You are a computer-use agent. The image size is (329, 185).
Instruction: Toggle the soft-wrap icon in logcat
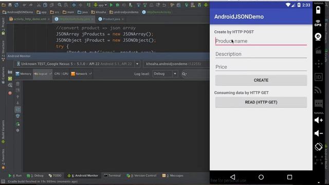pyautogui.click(x=17, y=109)
